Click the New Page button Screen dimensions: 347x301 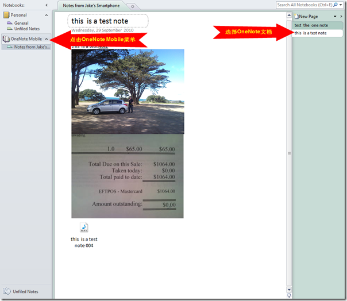tap(309, 17)
